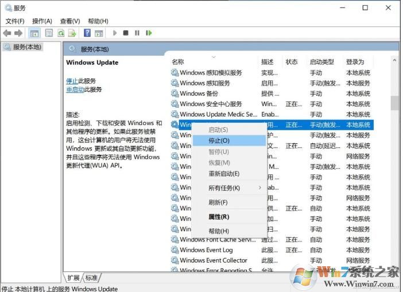The image size is (403, 292).
Task: Click the show/hide action pane icon
Action: coord(99,33)
